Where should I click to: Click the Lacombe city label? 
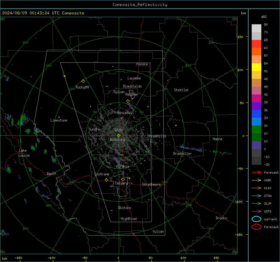tap(134, 78)
